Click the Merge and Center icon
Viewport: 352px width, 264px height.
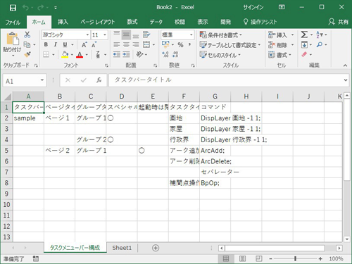(146, 44)
